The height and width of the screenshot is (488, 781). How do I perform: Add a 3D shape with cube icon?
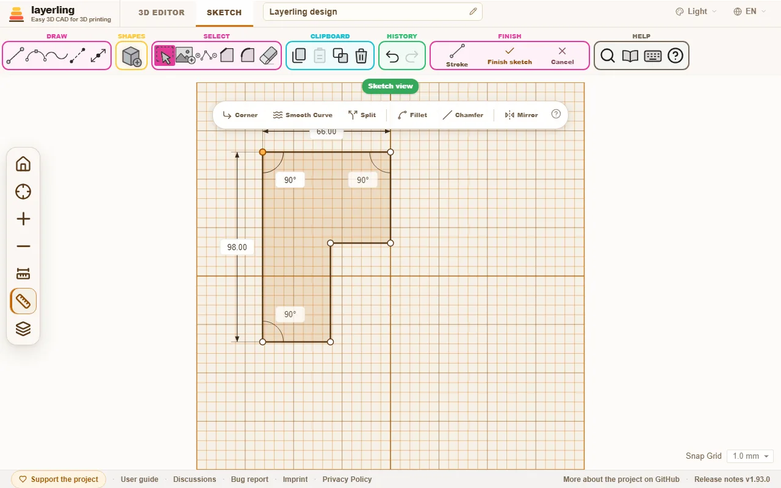pos(132,56)
